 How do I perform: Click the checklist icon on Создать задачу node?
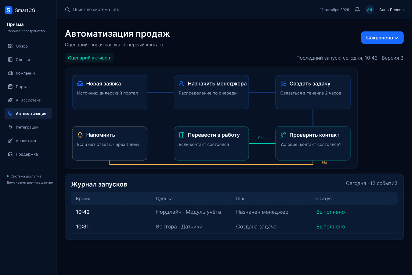click(284, 84)
